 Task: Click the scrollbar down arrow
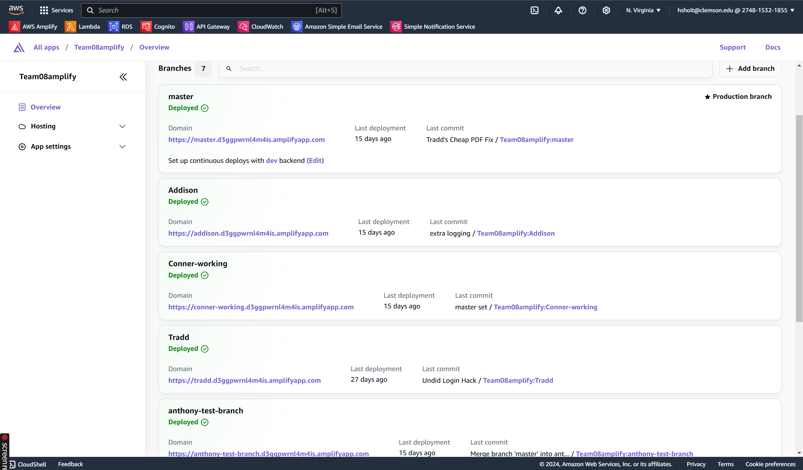tap(799, 453)
